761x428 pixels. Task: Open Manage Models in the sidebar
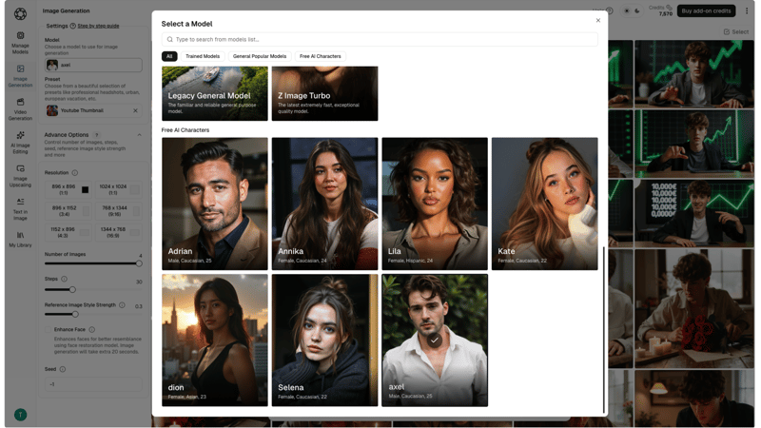coord(20,43)
